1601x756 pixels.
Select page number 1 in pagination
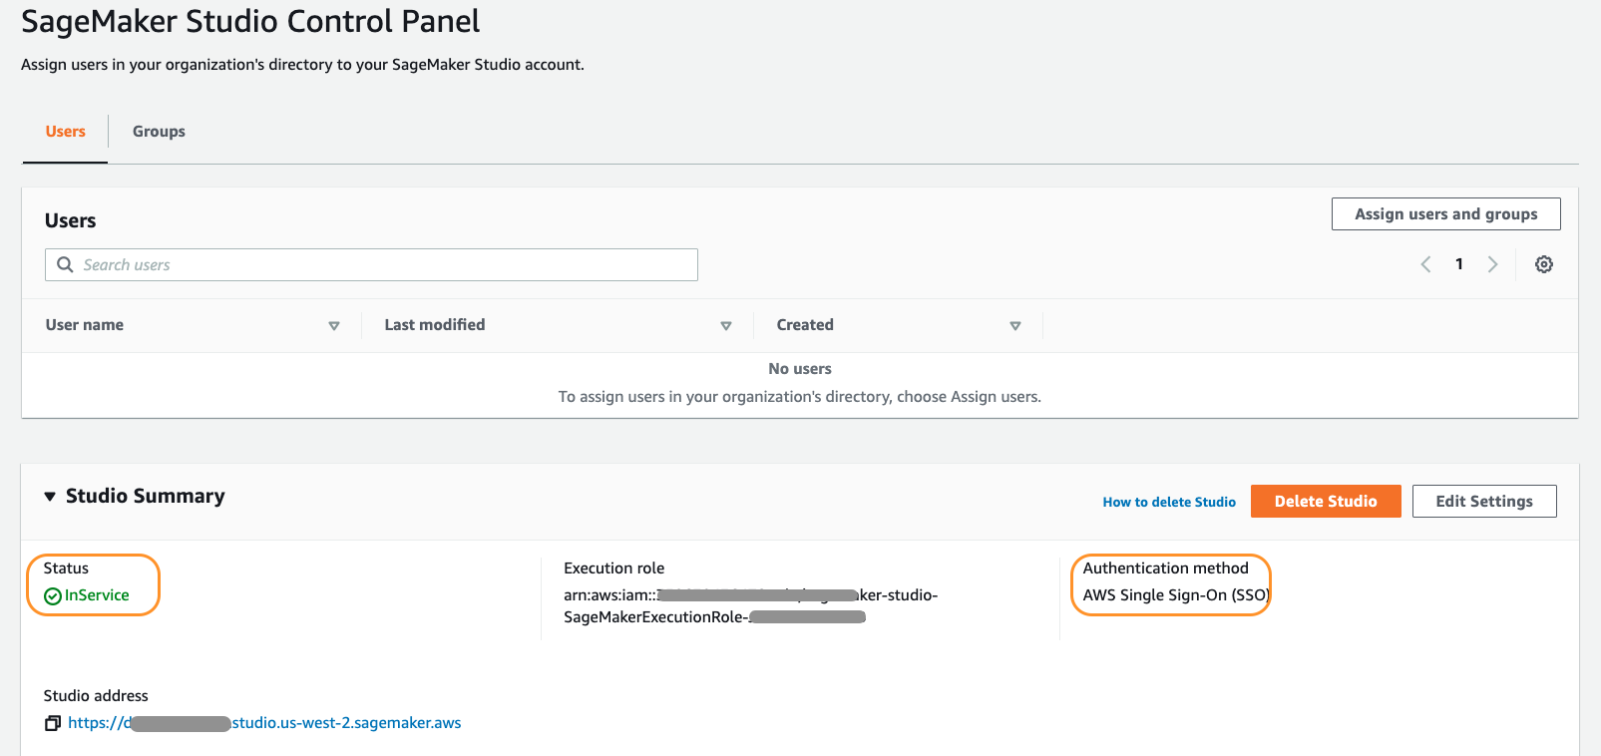pos(1459,264)
